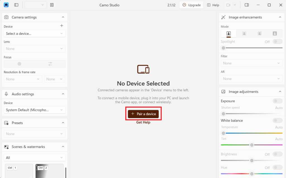
Task: Open the frame rate dropdown
Action: pyautogui.click(x=54, y=79)
